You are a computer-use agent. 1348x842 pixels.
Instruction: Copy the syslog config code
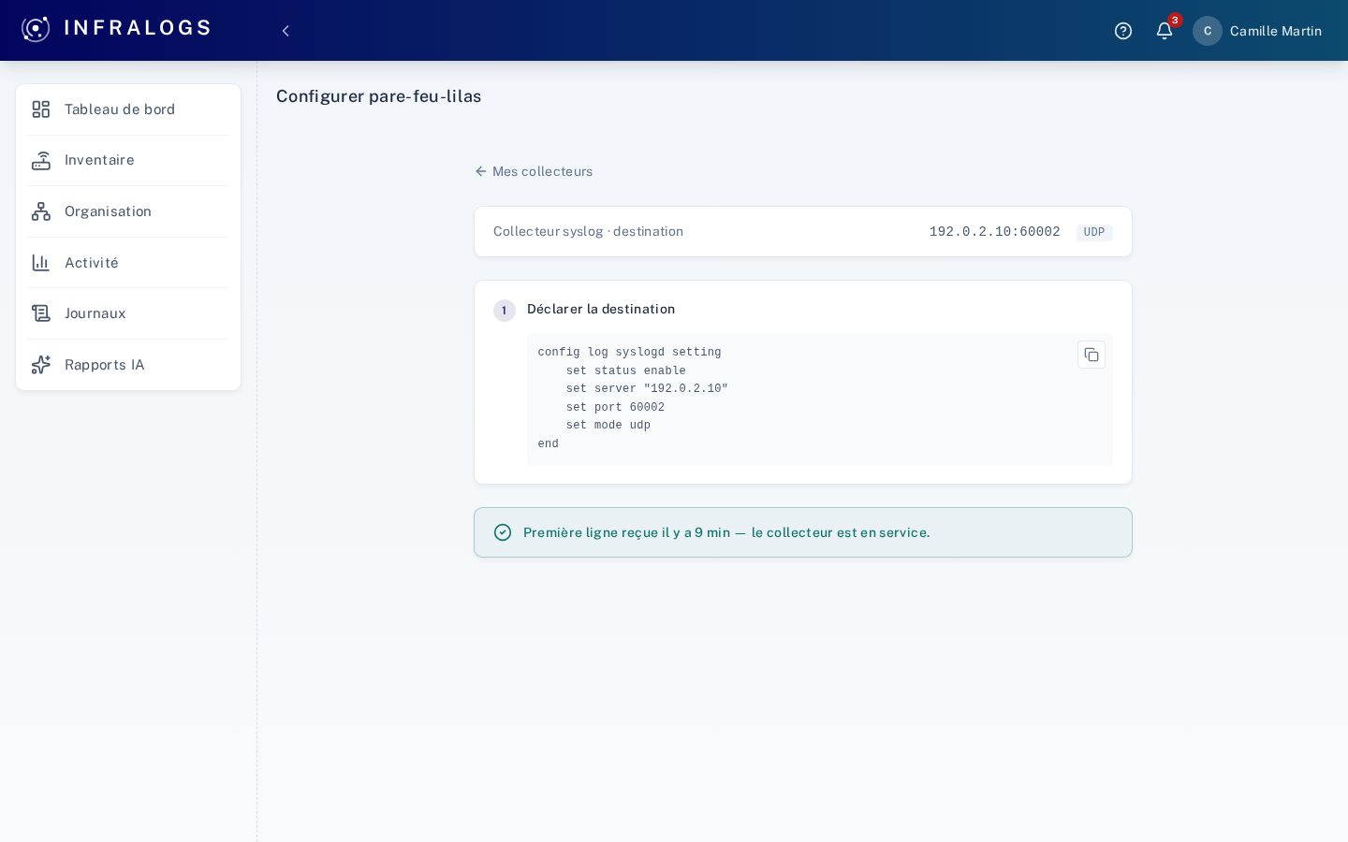[1092, 355]
